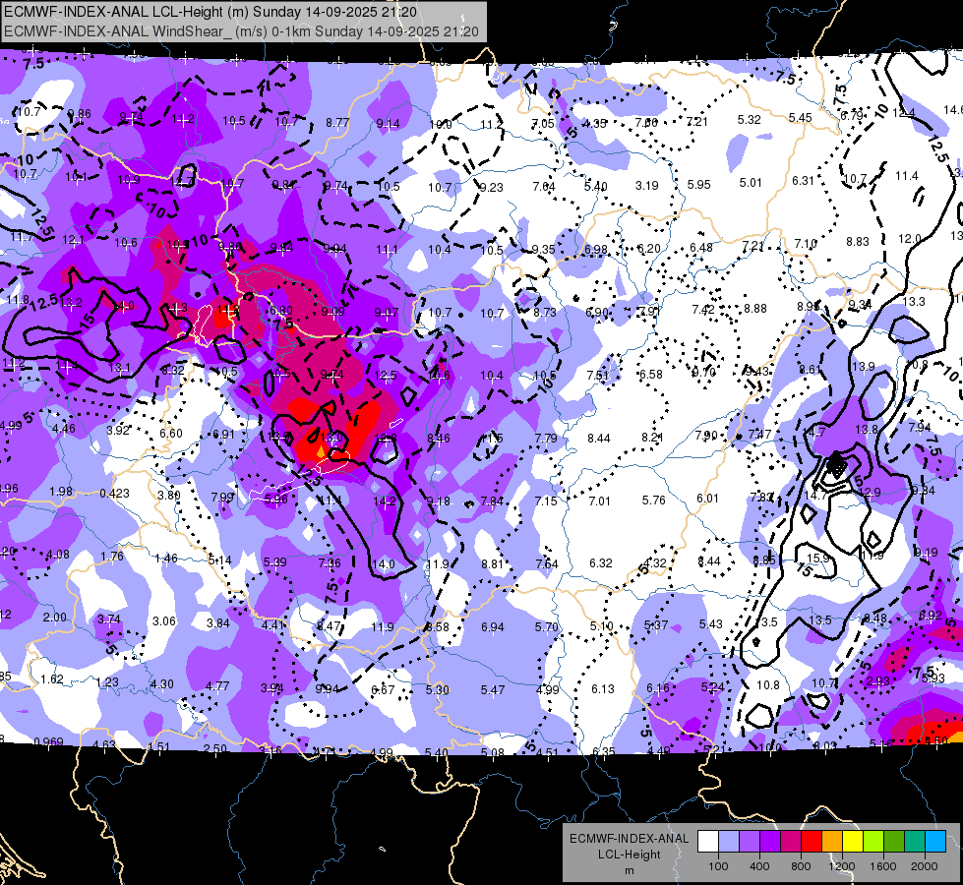Image resolution: width=963 pixels, height=885 pixels.
Task: Click the map value 7.15
Action: coord(546,501)
